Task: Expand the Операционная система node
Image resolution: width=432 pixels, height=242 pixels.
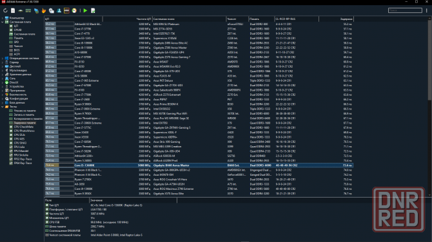Action: (3, 59)
